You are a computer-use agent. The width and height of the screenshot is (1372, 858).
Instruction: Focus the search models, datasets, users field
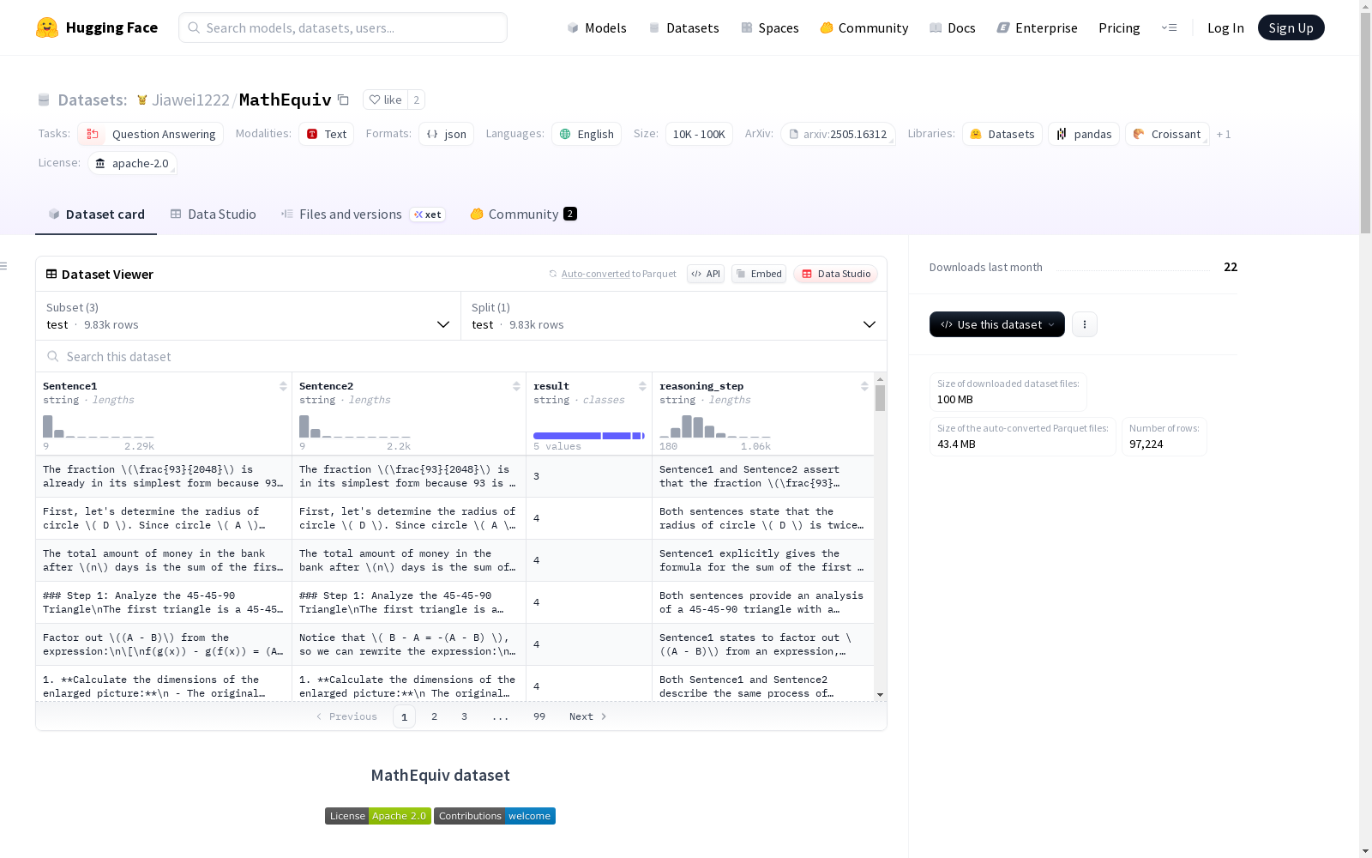pos(343,27)
